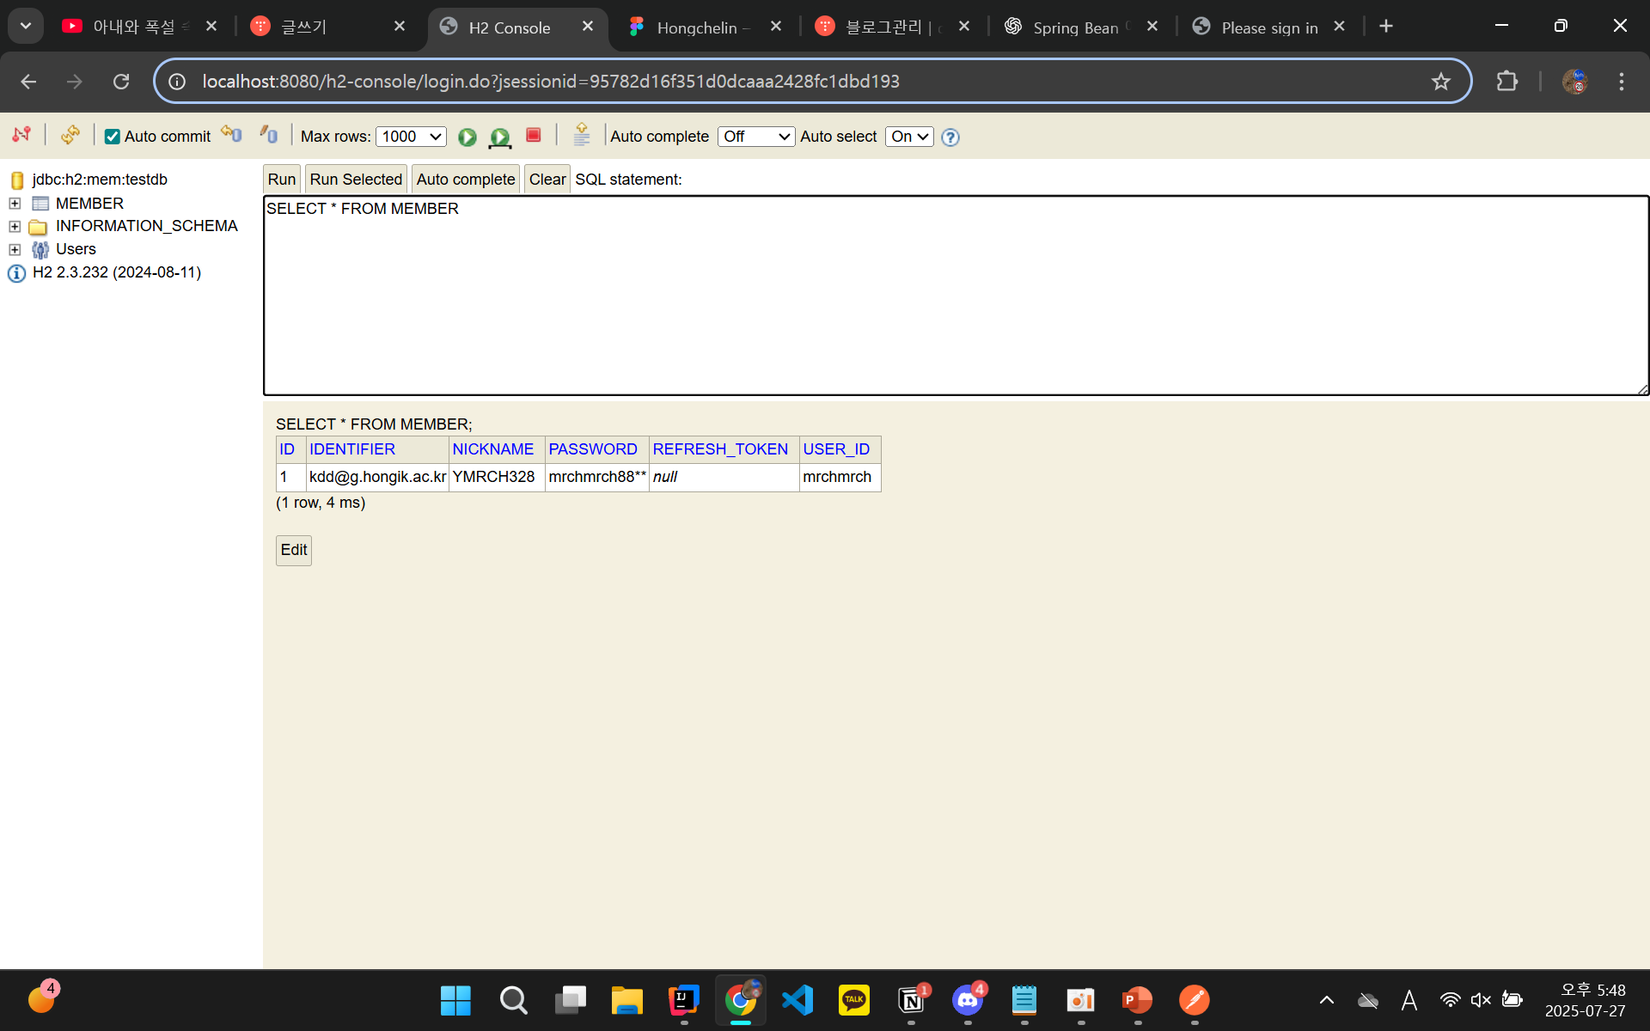
Task: Click the Commit icon
Action: point(269,135)
